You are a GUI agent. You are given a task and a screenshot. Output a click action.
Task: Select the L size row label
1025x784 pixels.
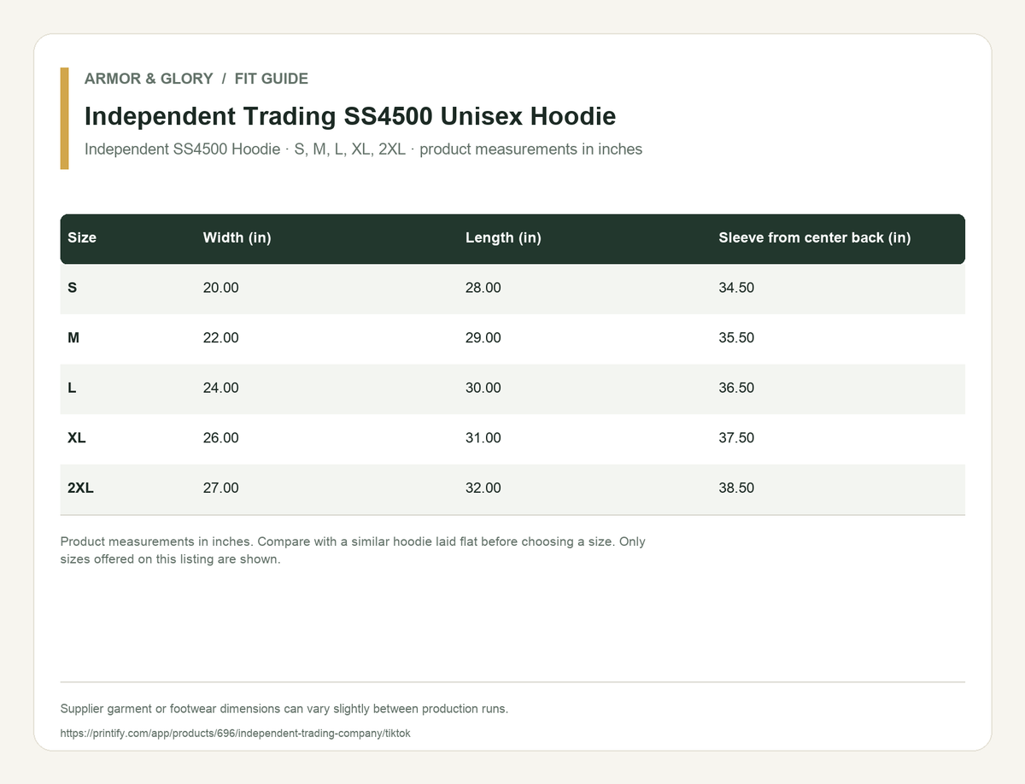click(x=72, y=389)
